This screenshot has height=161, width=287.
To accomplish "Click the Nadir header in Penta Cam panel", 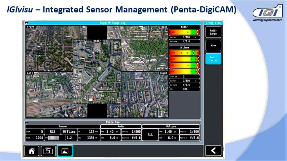I will click(x=121, y=126).
